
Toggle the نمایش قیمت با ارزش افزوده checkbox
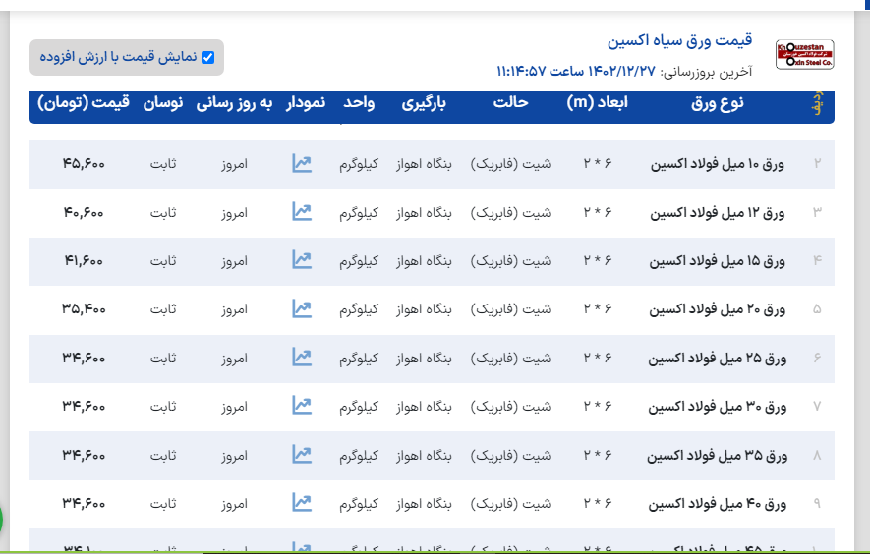[x=207, y=57]
